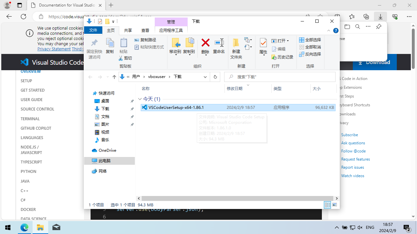Click the Move to icon
The image size is (417, 234).
pyautogui.click(x=175, y=46)
